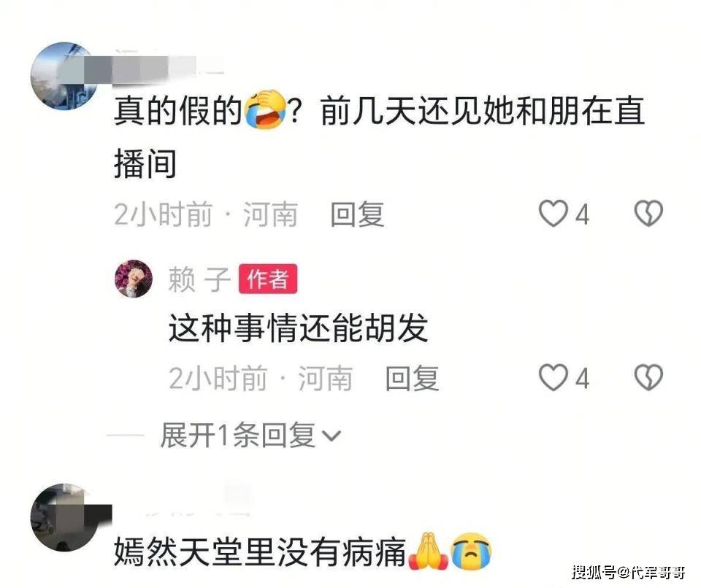Dislike the first comment with the broken heart
Viewport: 701px width, 588px height.
[648, 213]
